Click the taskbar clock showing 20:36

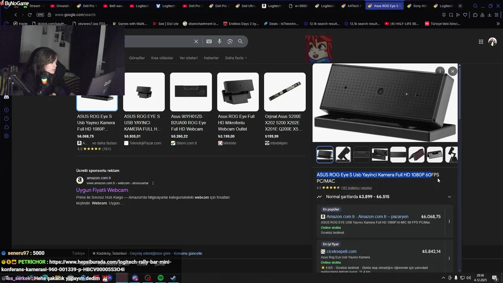pyautogui.click(x=480, y=278)
